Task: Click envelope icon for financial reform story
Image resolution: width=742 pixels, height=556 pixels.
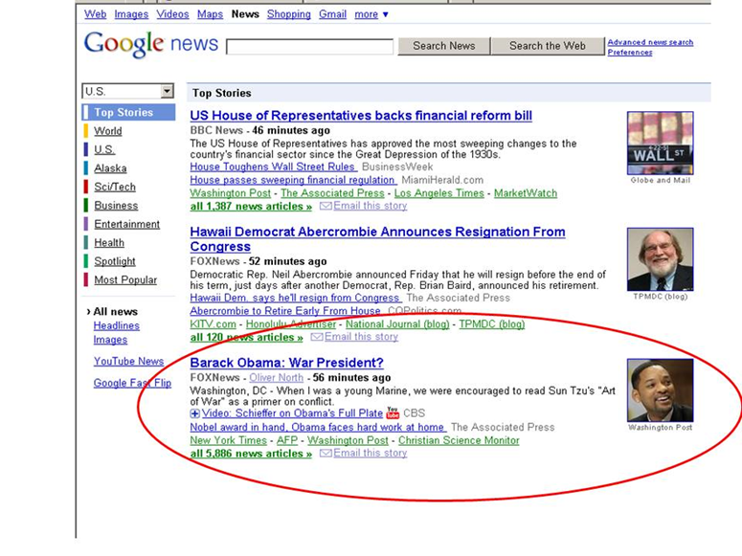Action: tap(326, 206)
